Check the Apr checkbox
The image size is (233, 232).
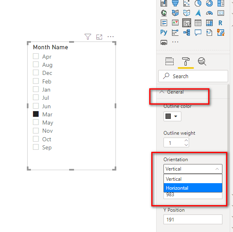pos(36,56)
